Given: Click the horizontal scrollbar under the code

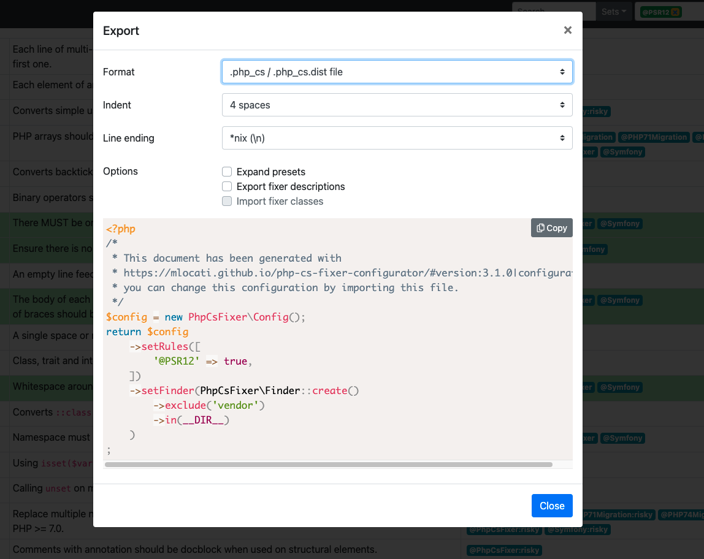Looking at the screenshot, I should [x=328, y=465].
